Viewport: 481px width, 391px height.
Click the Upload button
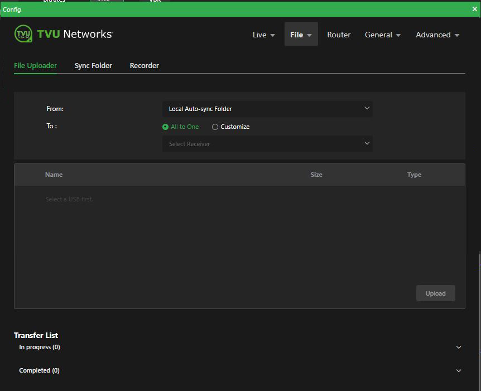(x=435, y=293)
